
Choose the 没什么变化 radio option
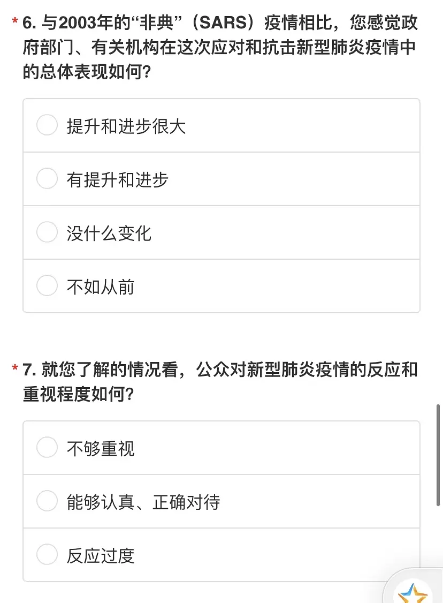point(47,232)
